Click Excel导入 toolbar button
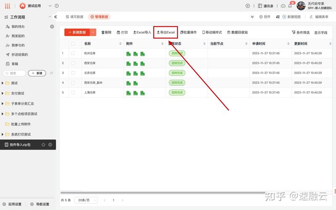The image size is (336, 210). click(x=142, y=32)
